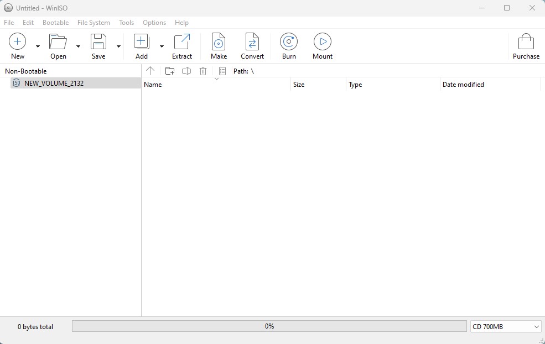Expand the Add button dropdown arrow

coord(162,46)
